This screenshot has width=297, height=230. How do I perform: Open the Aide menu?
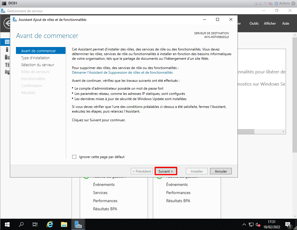point(285,23)
